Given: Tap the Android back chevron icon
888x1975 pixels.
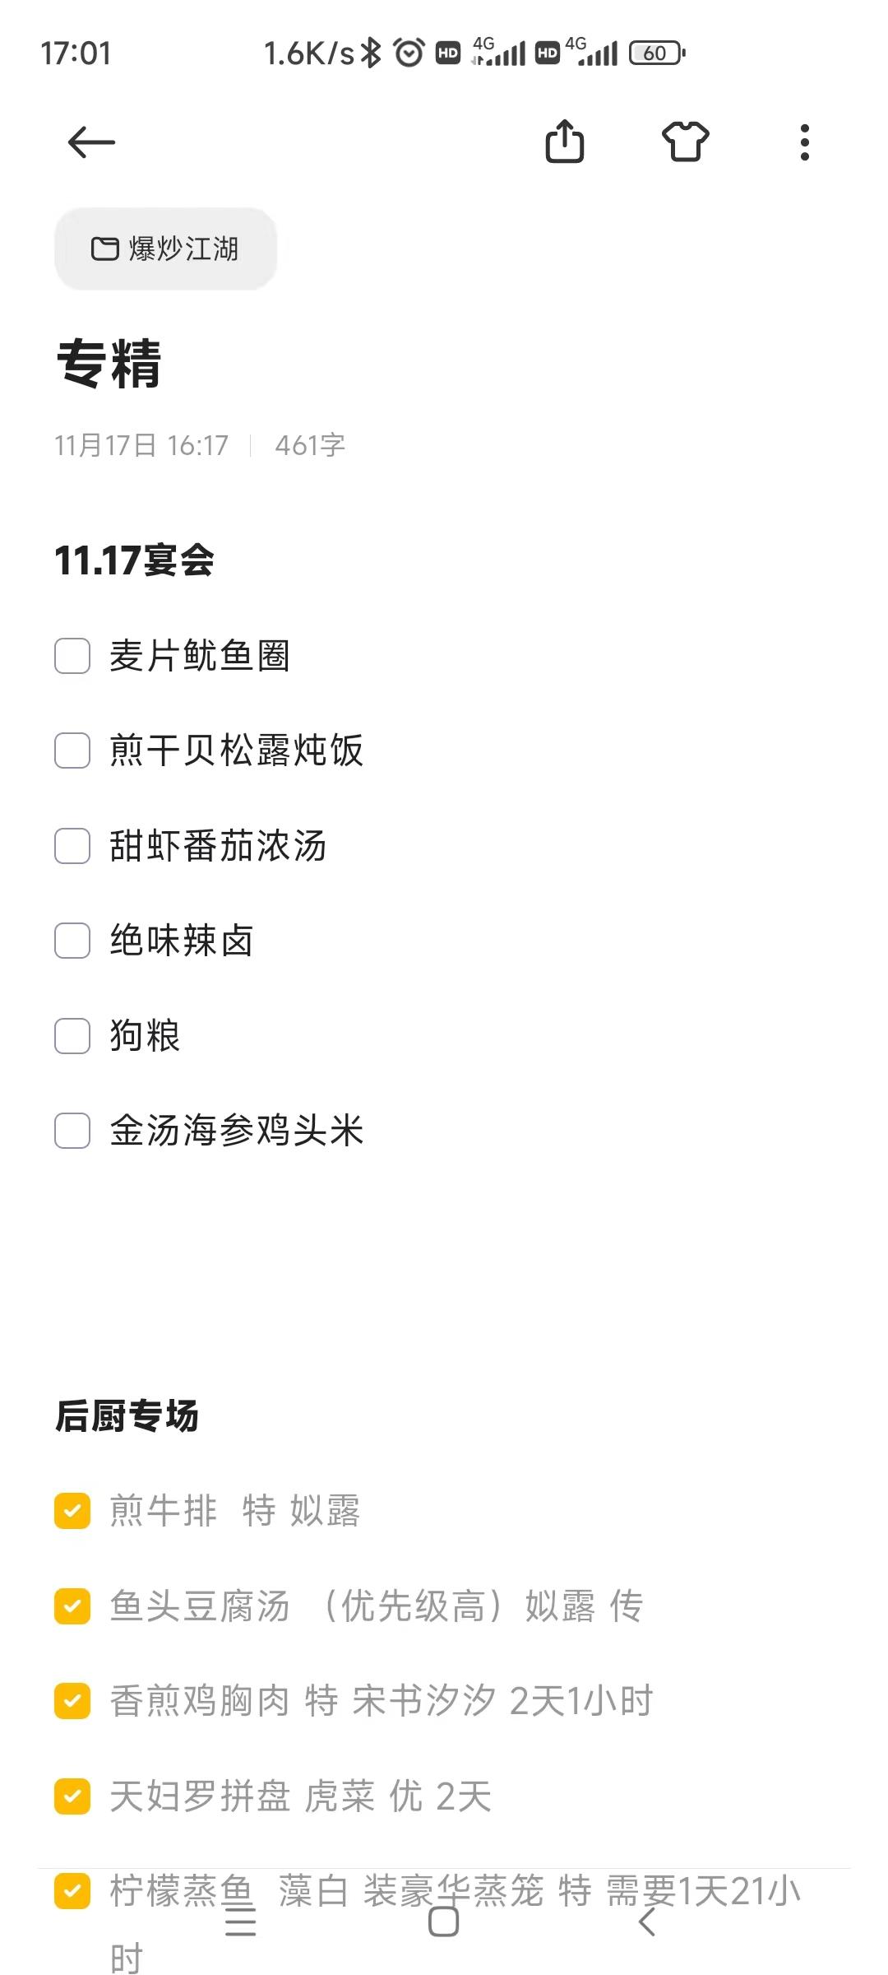Looking at the screenshot, I should click(647, 1922).
